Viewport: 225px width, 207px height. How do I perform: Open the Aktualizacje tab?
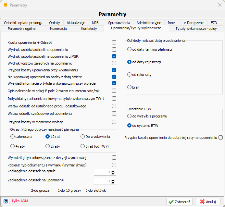pyautogui.click(x=76, y=23)
